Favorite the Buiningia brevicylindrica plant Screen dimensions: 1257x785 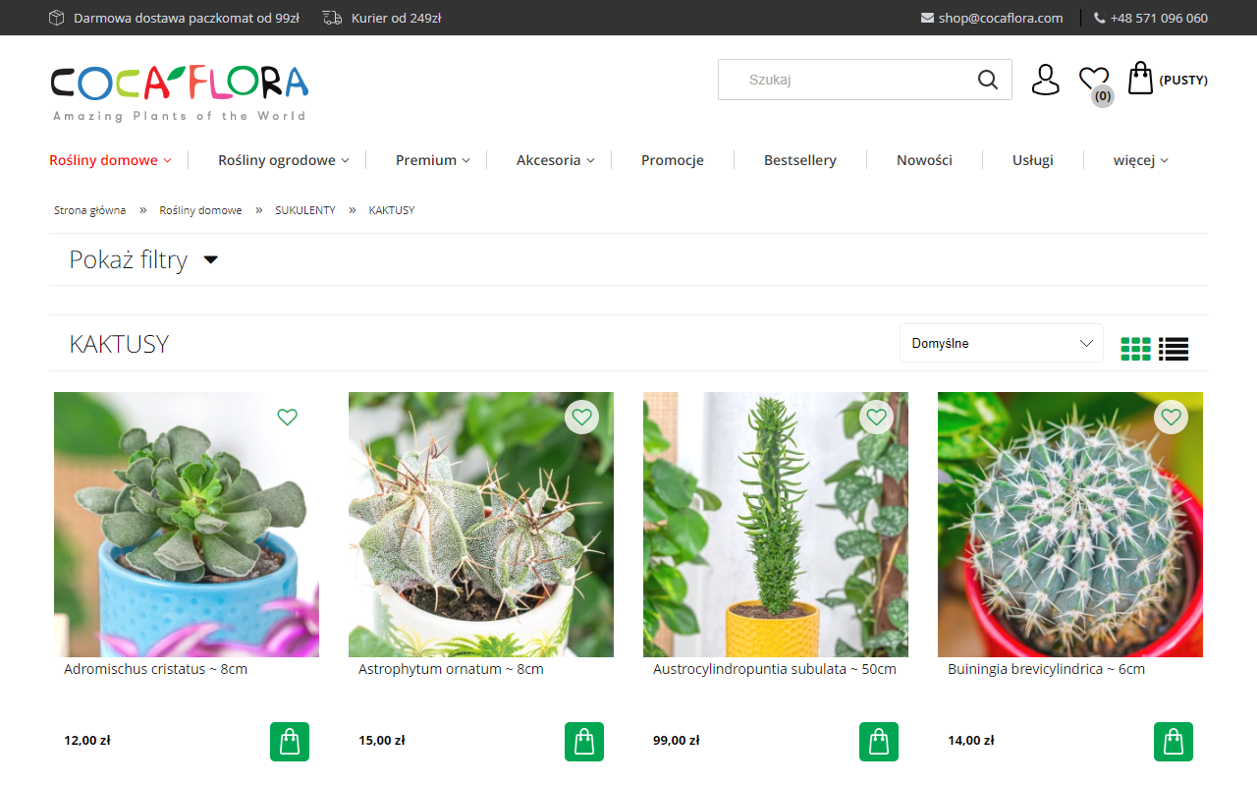tap(1171, 418)
